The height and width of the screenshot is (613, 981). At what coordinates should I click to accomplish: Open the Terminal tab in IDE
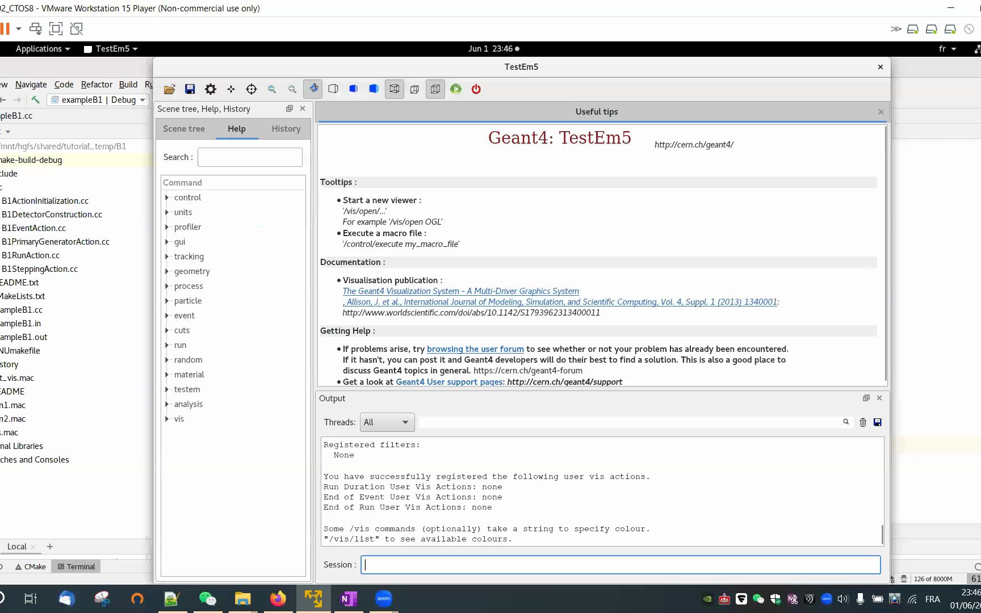[76, 566]
